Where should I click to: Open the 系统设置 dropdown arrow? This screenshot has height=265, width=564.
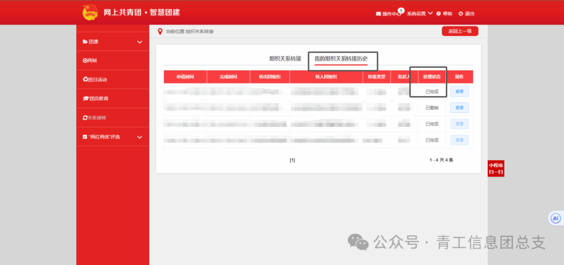coord(430,13)
